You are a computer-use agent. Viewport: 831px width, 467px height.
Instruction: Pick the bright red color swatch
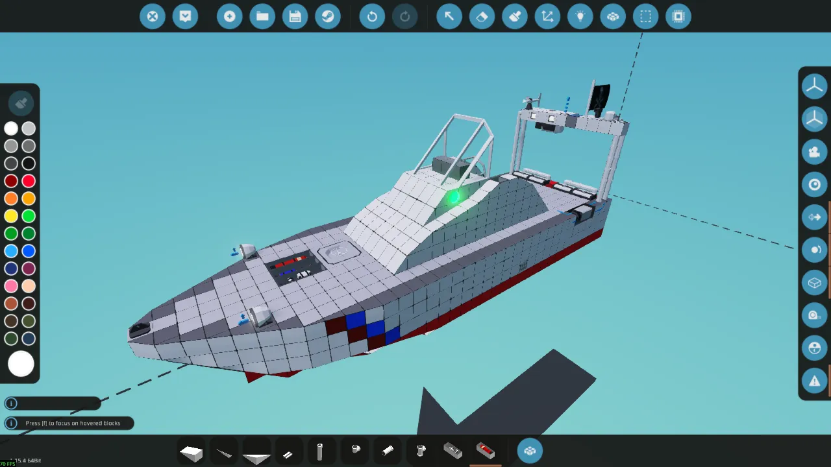pos(28,181)
